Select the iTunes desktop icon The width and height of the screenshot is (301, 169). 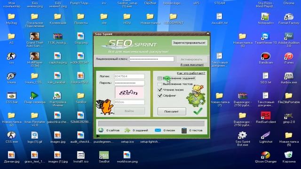coord(289,56)
